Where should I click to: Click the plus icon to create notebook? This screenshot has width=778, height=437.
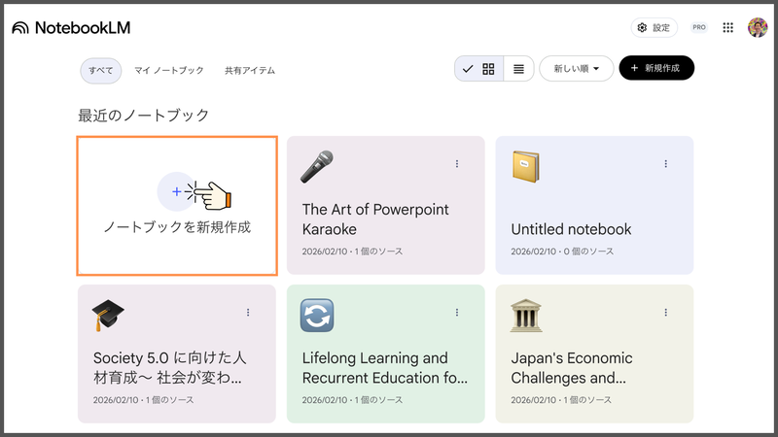click(177, 191)
